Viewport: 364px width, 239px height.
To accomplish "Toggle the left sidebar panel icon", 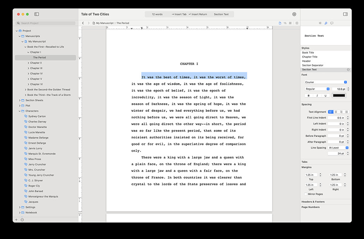I will click(37, 14).
